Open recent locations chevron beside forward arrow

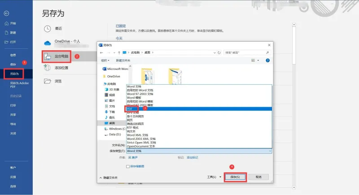coord(114,52)
